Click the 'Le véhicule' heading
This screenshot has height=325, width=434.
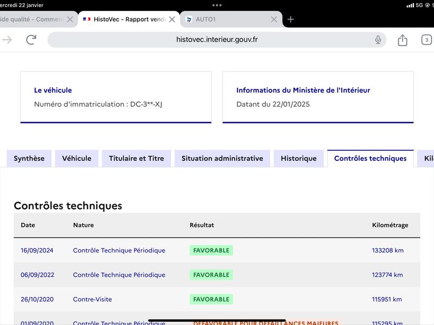[x=53, y=90]
